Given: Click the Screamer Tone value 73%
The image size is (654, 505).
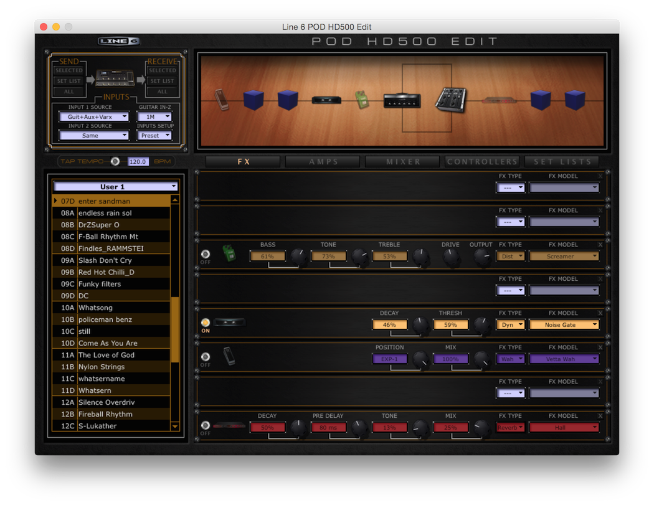Looking at the screenshot, I should pyautogui.click(x=328, y=256).
